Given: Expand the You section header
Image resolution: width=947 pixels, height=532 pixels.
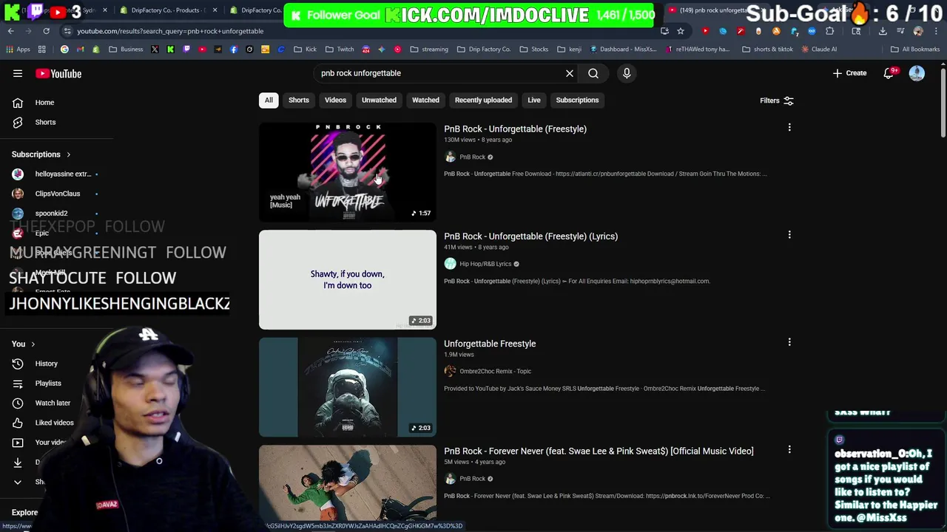Looking at the screenshot, I should (x=23, y=344).
